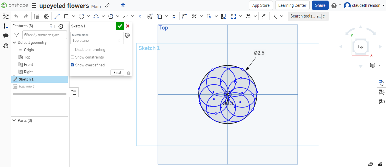Image resolution: width=386 pixels, height=167 pixels.
Task: Click the sketch shortcut toolbar icon
Action: pos(46,16)
